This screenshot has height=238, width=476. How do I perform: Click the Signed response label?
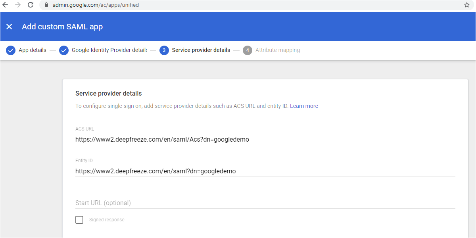pyautogui.click(x=107, y=220)
